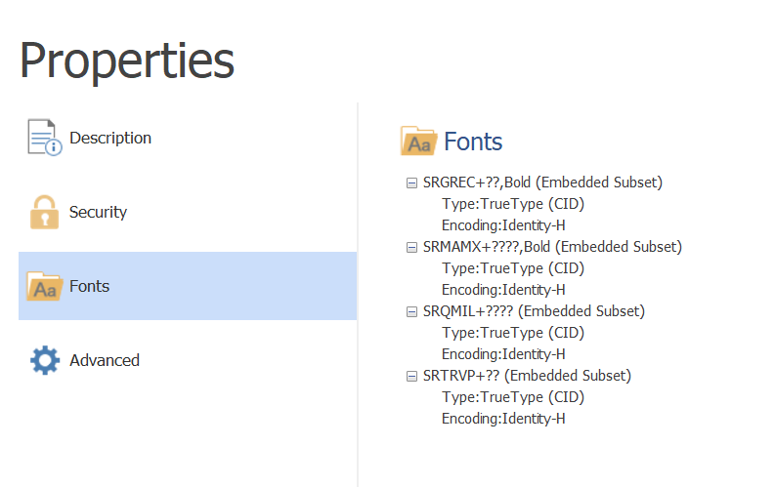Viewport: 775px width, 487px height.
Task: Collapse the SRTRVP+?? font node
Action: 411,377
